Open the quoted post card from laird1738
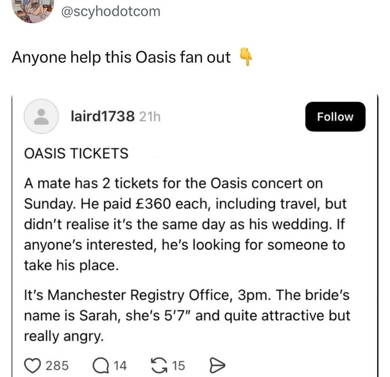Image resolution: width=390 pixels, height=377 pixels. [x=195, y=235]
